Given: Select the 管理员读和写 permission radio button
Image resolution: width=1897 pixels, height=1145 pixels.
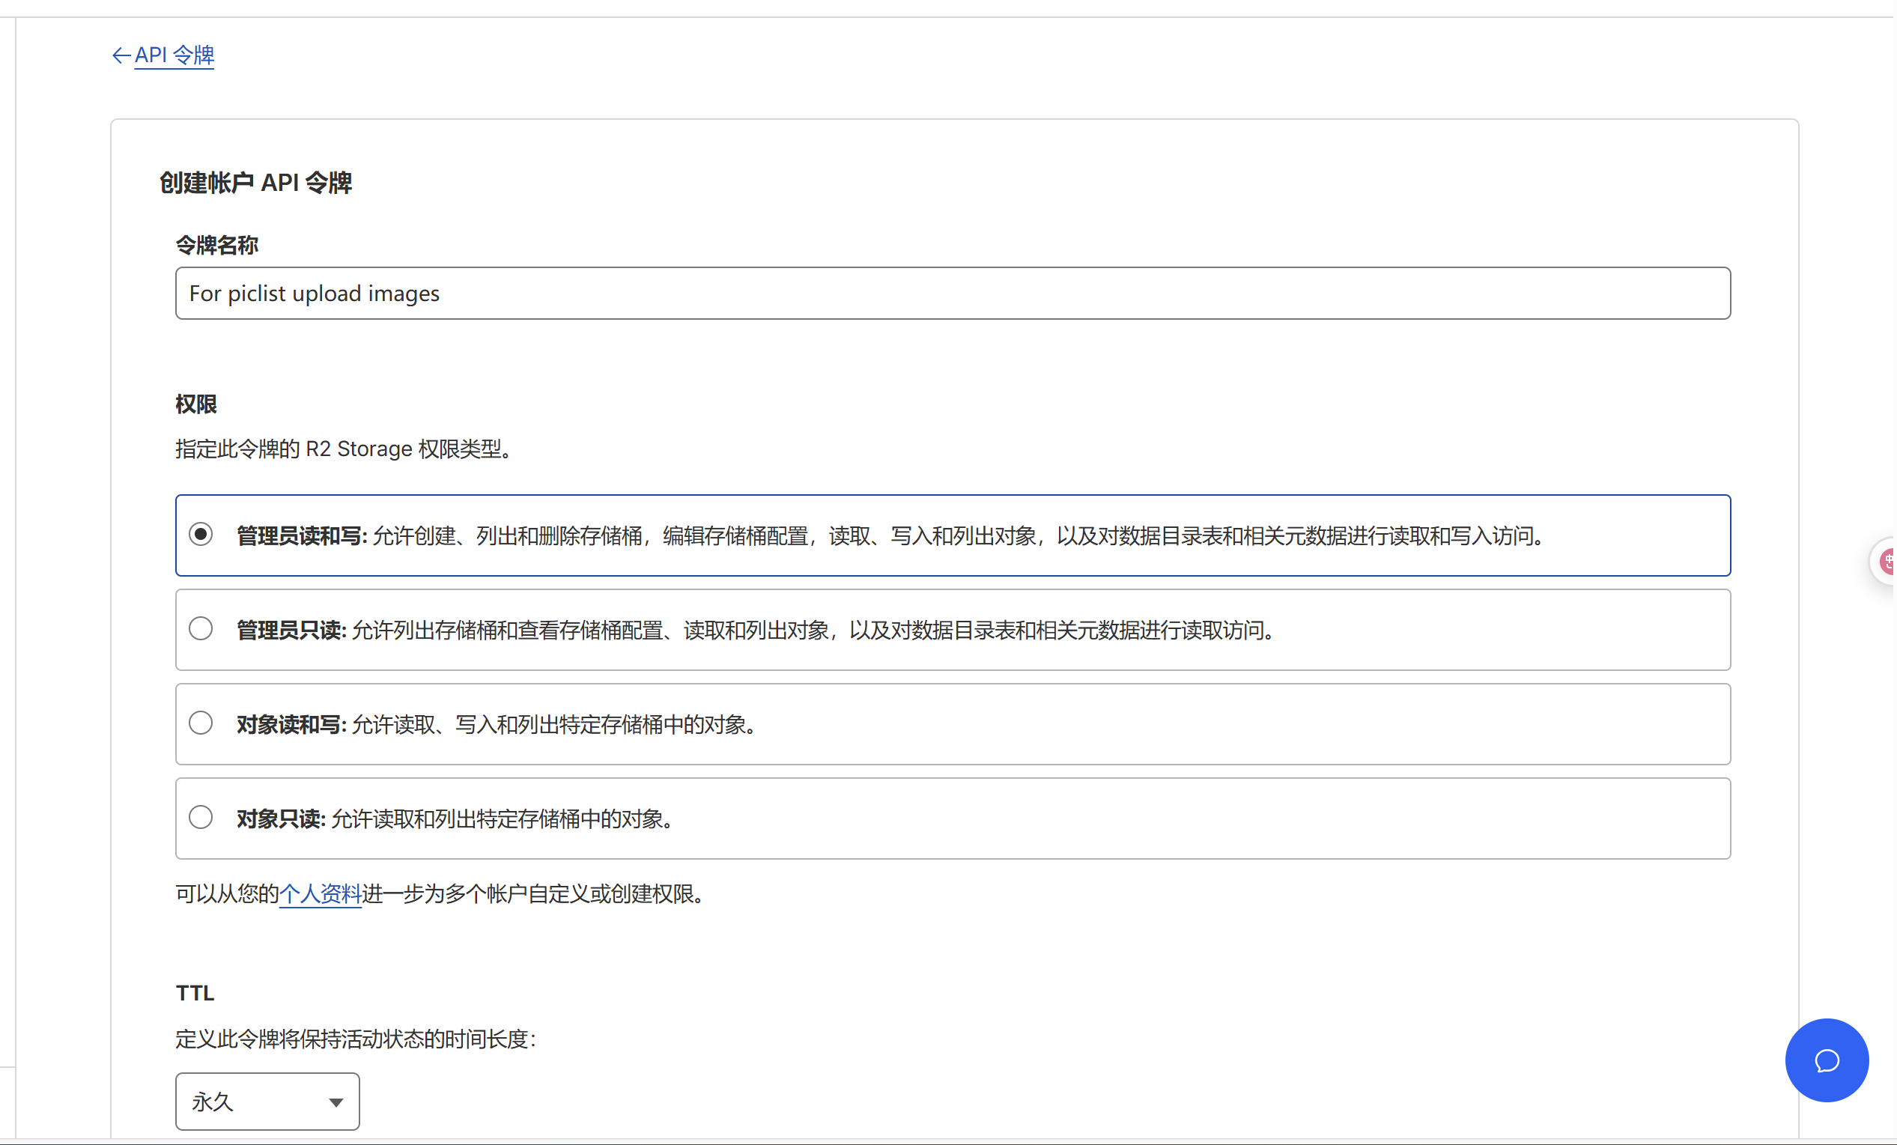Looking at the screenshot, I should click(x=201, y=534).
